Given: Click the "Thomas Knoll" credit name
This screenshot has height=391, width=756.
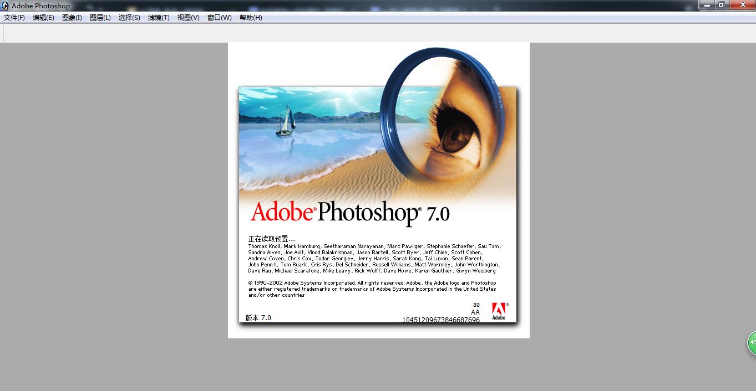Looking at the screenshot, I should pyautogui.click(x=265, y=246).
